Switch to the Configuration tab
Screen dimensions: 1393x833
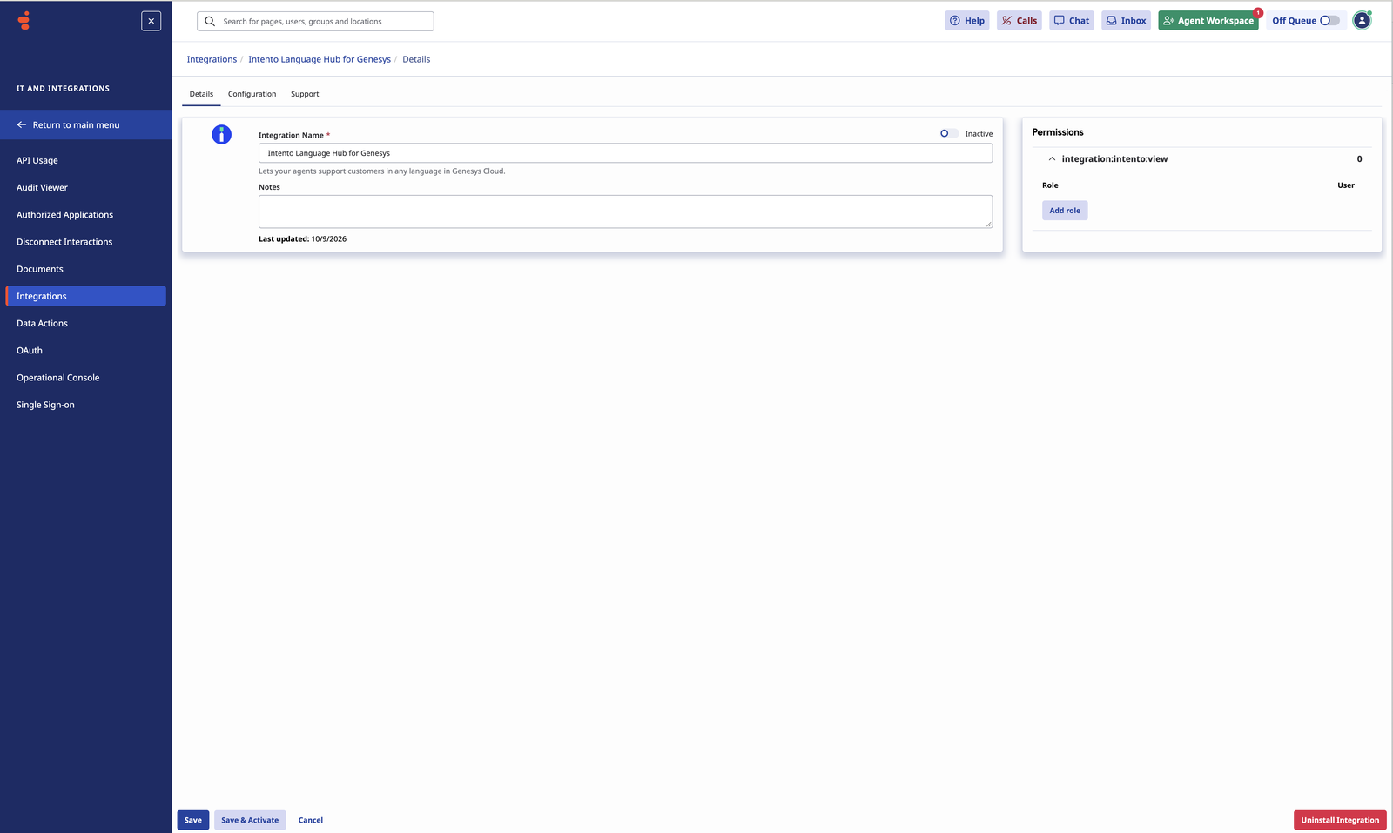252,94
